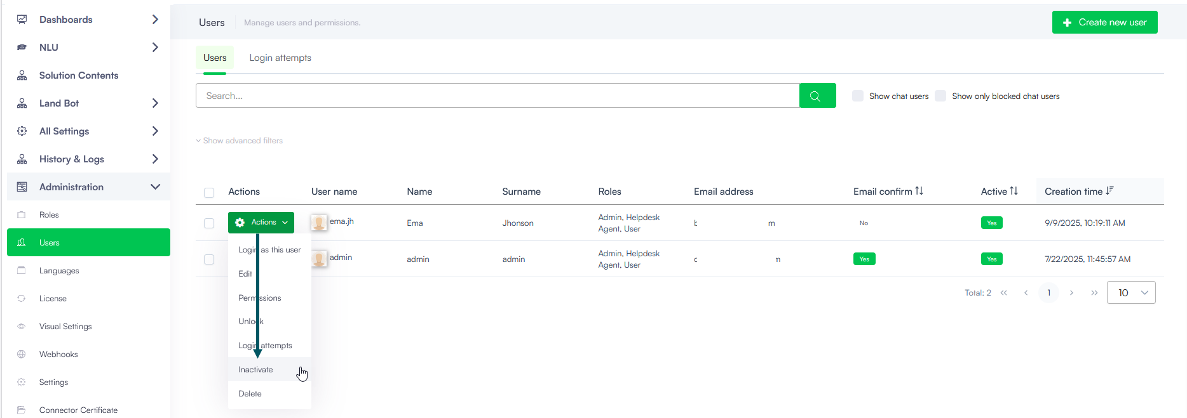This screenshot has width=1187, height=418.
Task: Expand Show advanced filters
Action: tap(240, 141)
